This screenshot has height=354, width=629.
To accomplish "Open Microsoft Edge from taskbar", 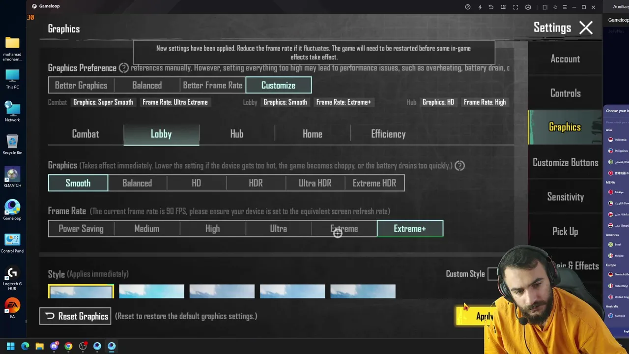I will [25, 346].
